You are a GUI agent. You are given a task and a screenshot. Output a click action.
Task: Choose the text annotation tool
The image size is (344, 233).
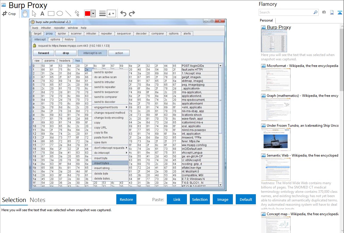[x=42, y=14]
